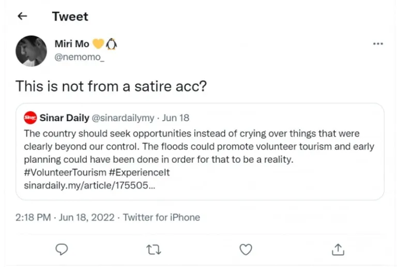Visit the @nemomo_ handle profile
The height and width of the screenshot is (267, 397).
click(79, 58)
